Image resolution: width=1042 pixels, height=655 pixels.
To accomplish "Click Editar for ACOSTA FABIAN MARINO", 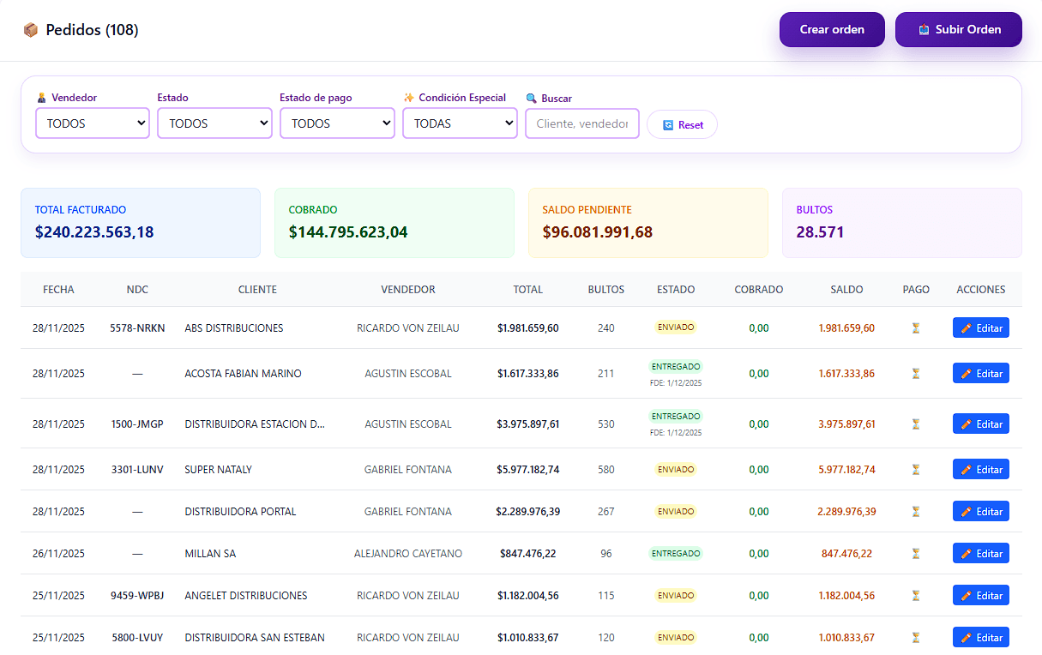I will [980, 373].
